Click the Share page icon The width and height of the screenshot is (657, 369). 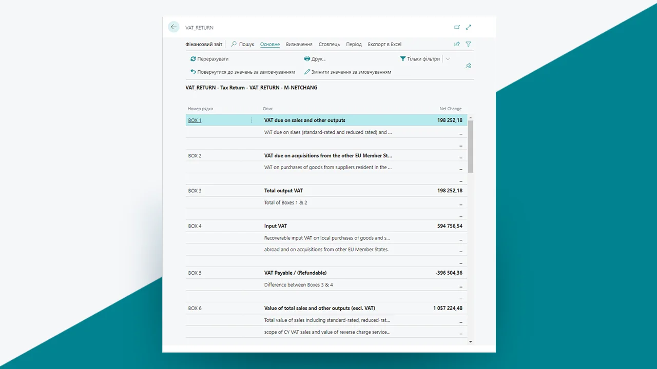point(457,44)
